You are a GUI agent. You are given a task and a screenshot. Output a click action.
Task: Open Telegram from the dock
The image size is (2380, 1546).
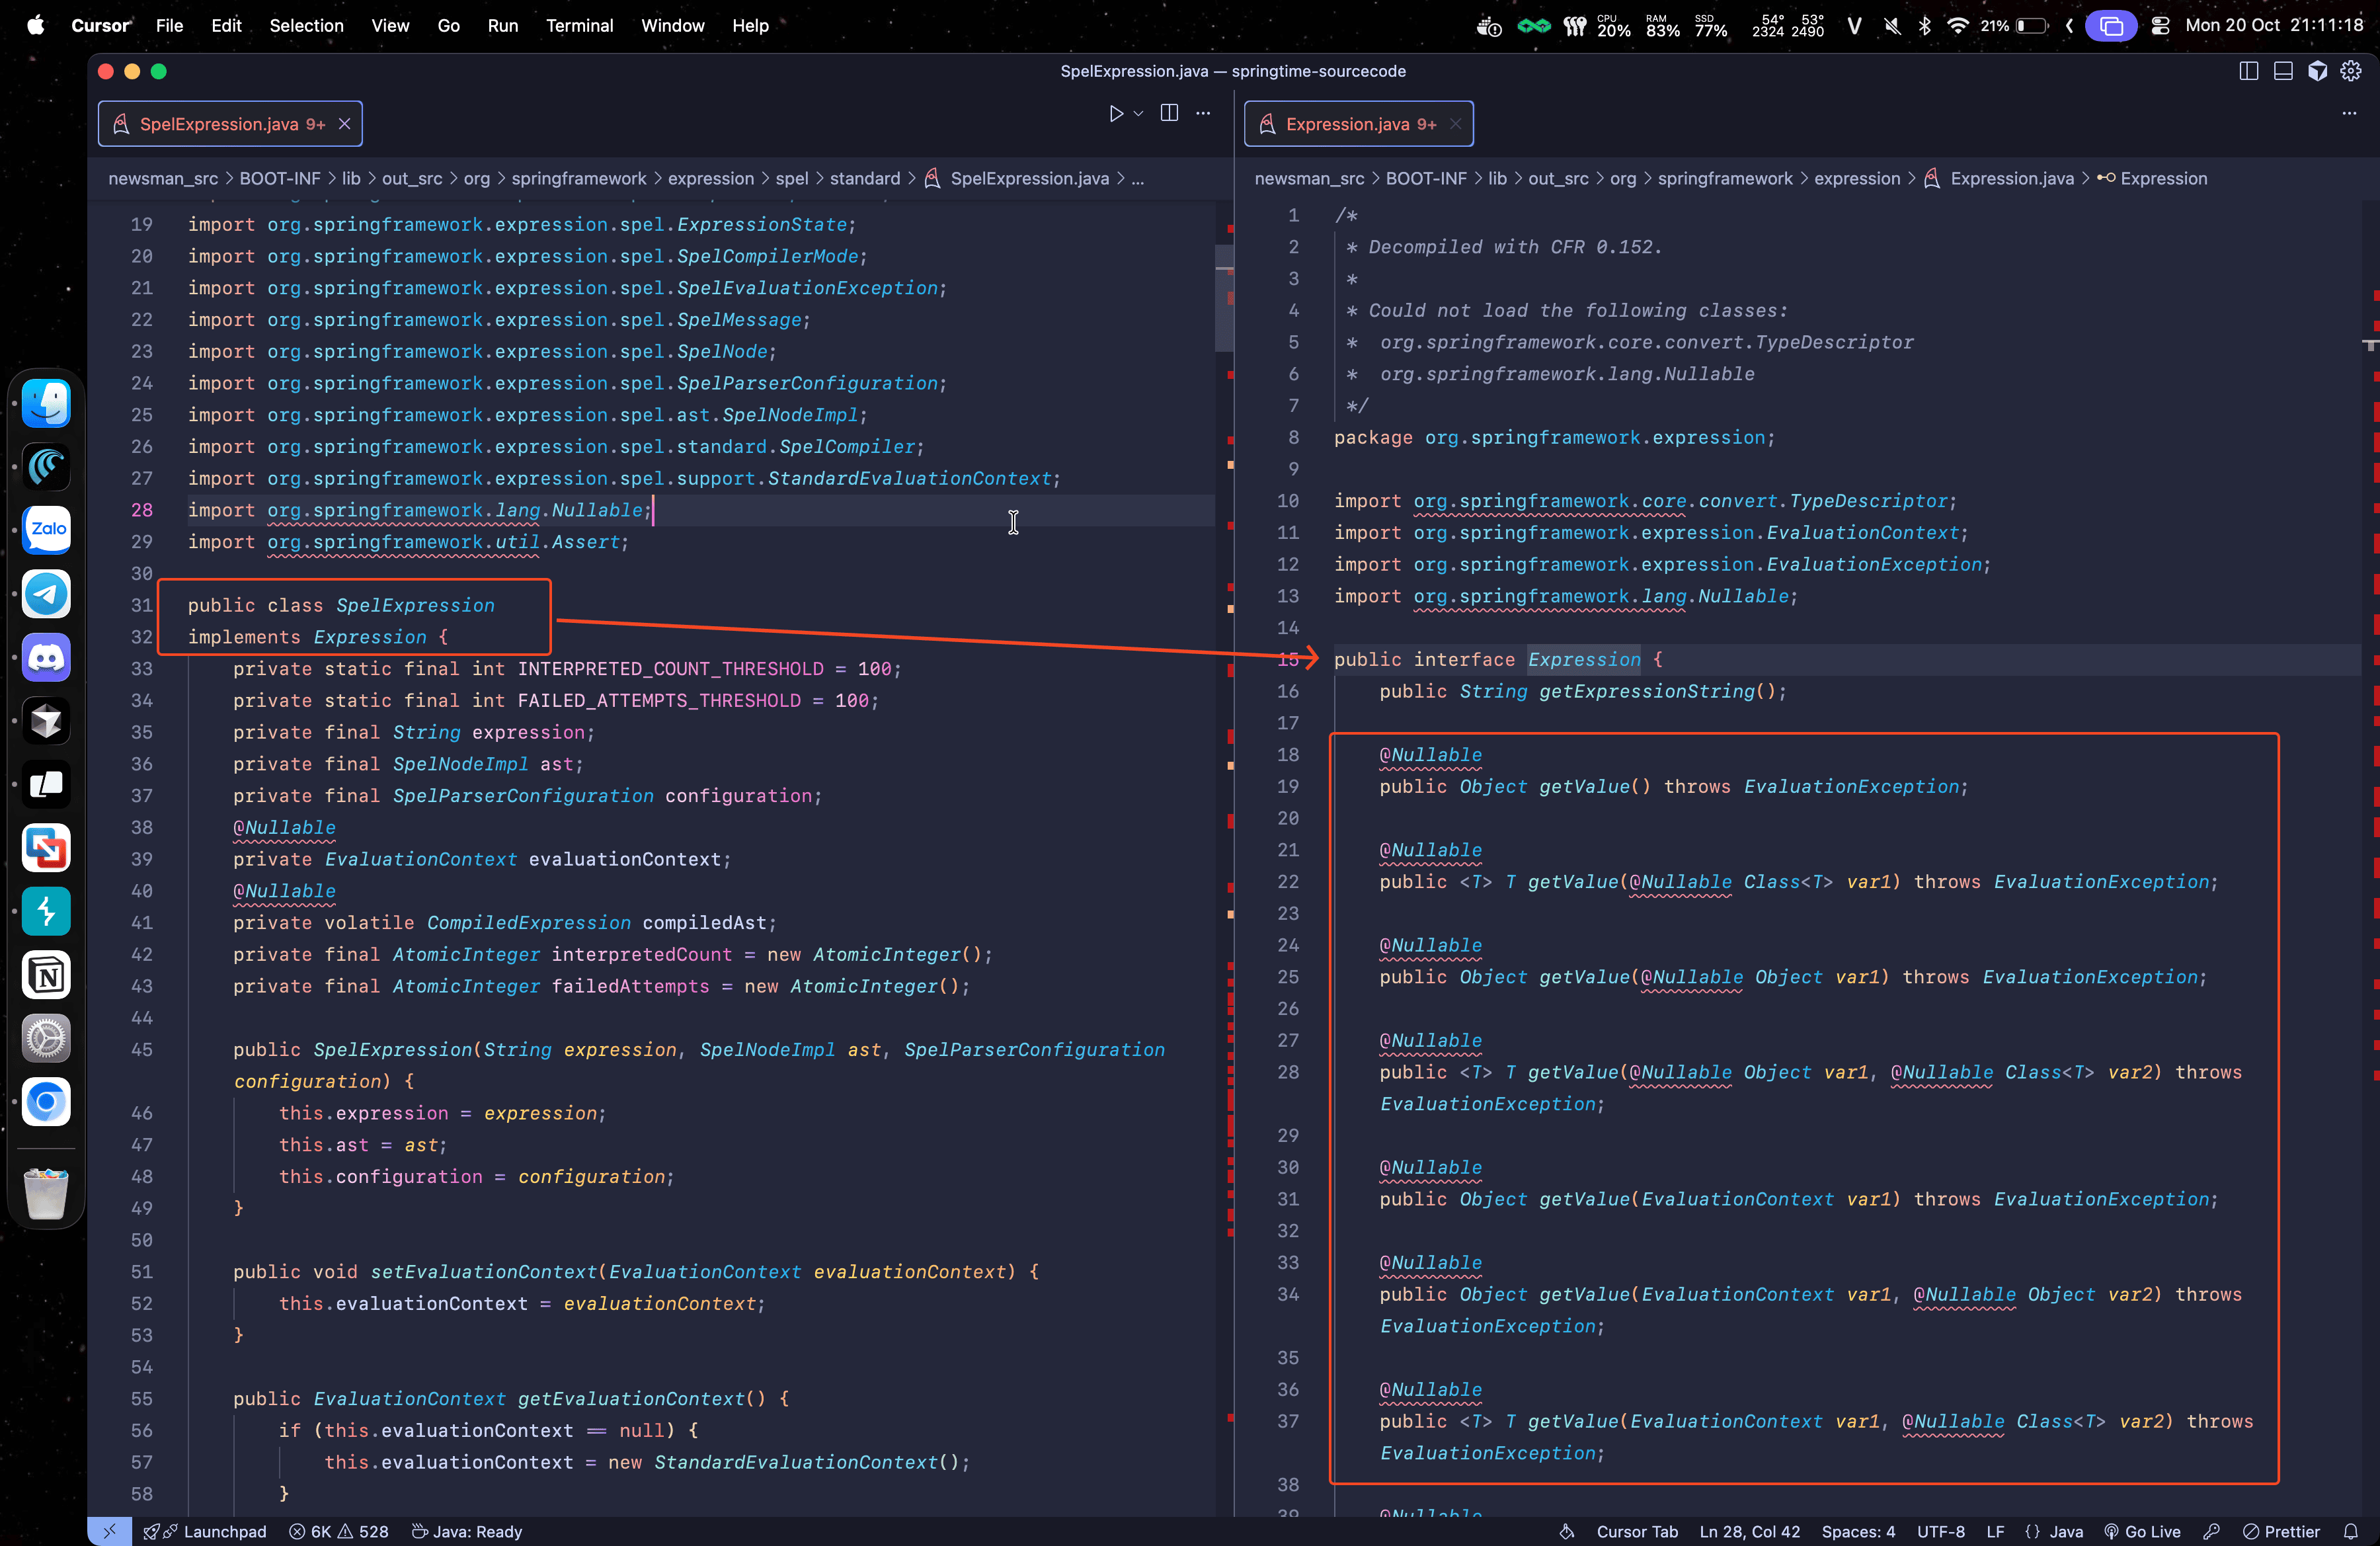[x=47, y=594]
